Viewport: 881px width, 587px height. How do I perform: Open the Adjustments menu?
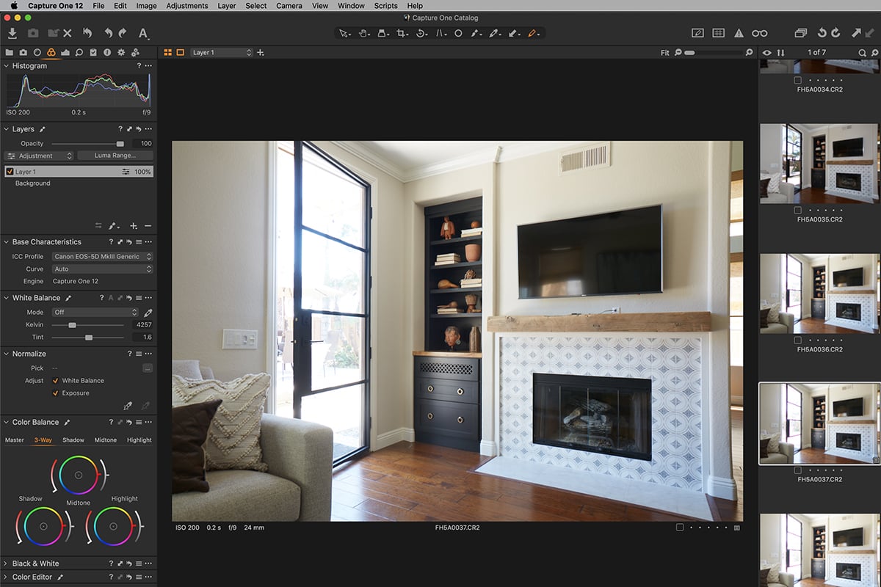[x=186, y=6]
